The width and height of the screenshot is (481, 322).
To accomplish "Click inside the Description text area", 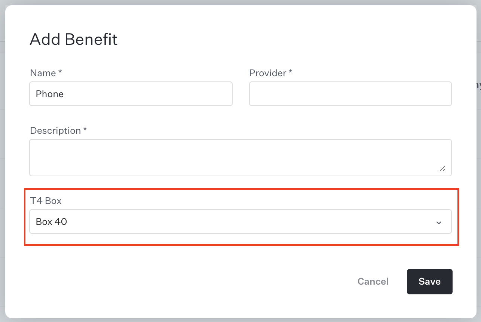I will pyautogui.click(x=240, y=158).
